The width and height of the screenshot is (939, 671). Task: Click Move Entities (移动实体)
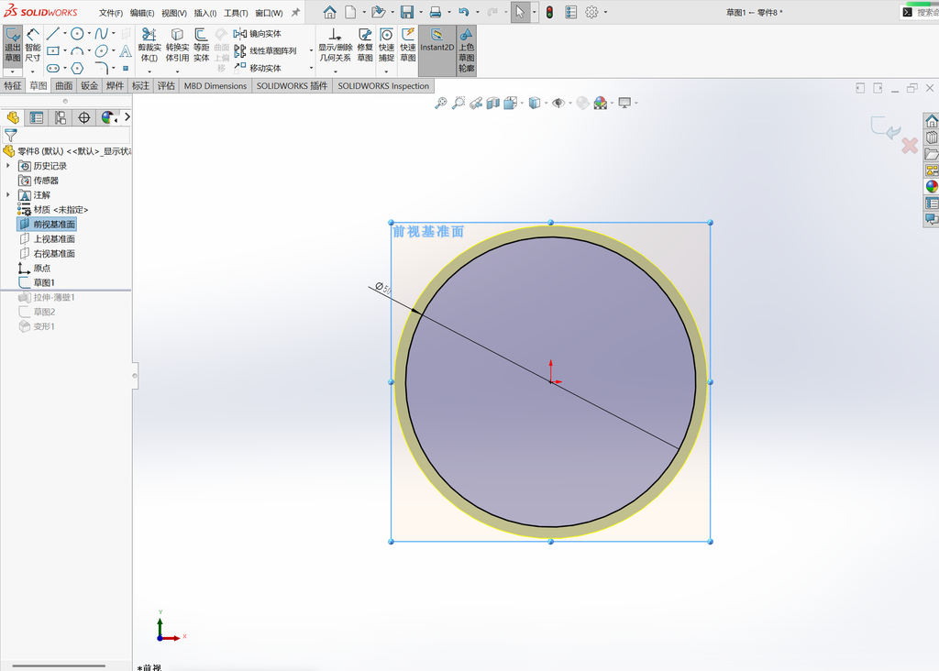(x=258, y=68)
